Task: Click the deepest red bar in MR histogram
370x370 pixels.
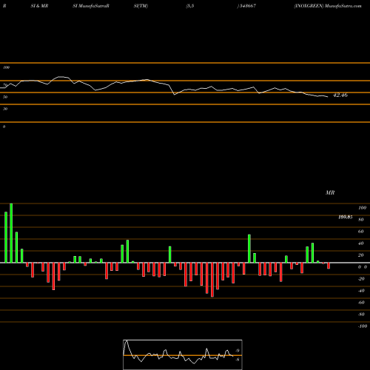Action: pyautogui.click(x=212, y=280)
